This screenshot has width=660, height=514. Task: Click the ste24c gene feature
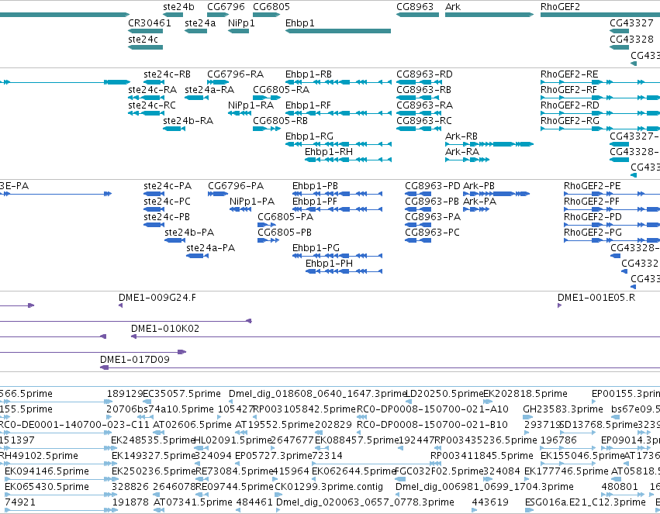click(145, 47)
